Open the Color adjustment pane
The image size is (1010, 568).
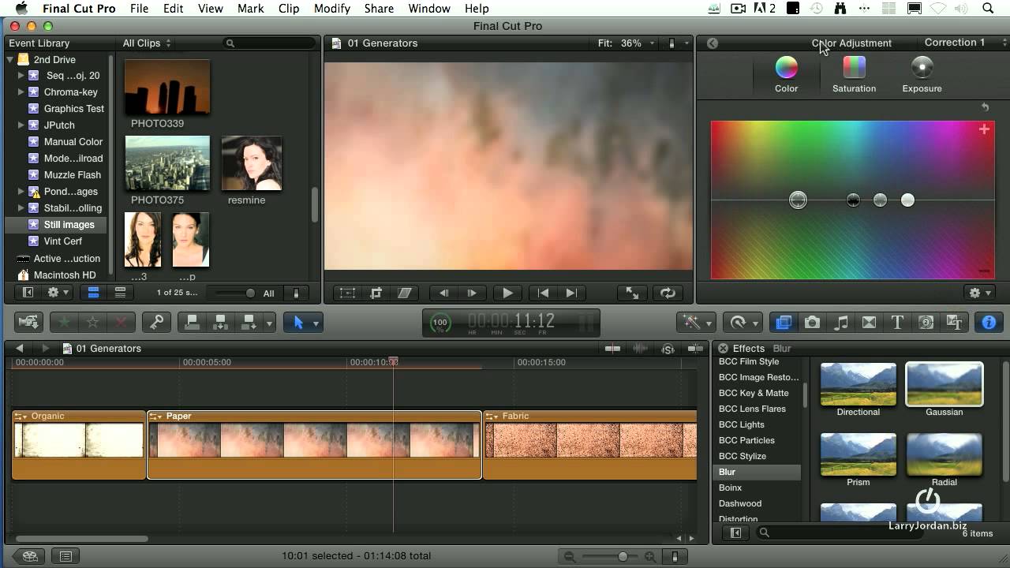[786, 75]
